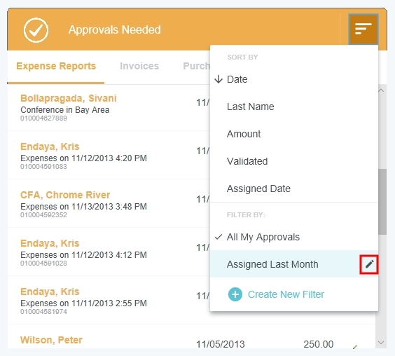Open the sort and filter menu icon
Screen dimensions: 395x356
pyautogui.click(x=363, y=29)
